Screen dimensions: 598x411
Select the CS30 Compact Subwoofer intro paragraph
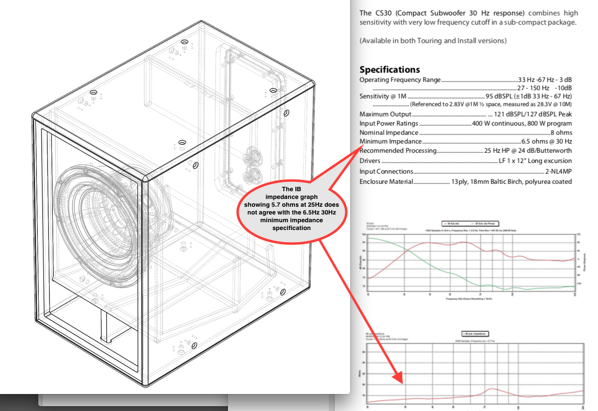pos(469,18)
